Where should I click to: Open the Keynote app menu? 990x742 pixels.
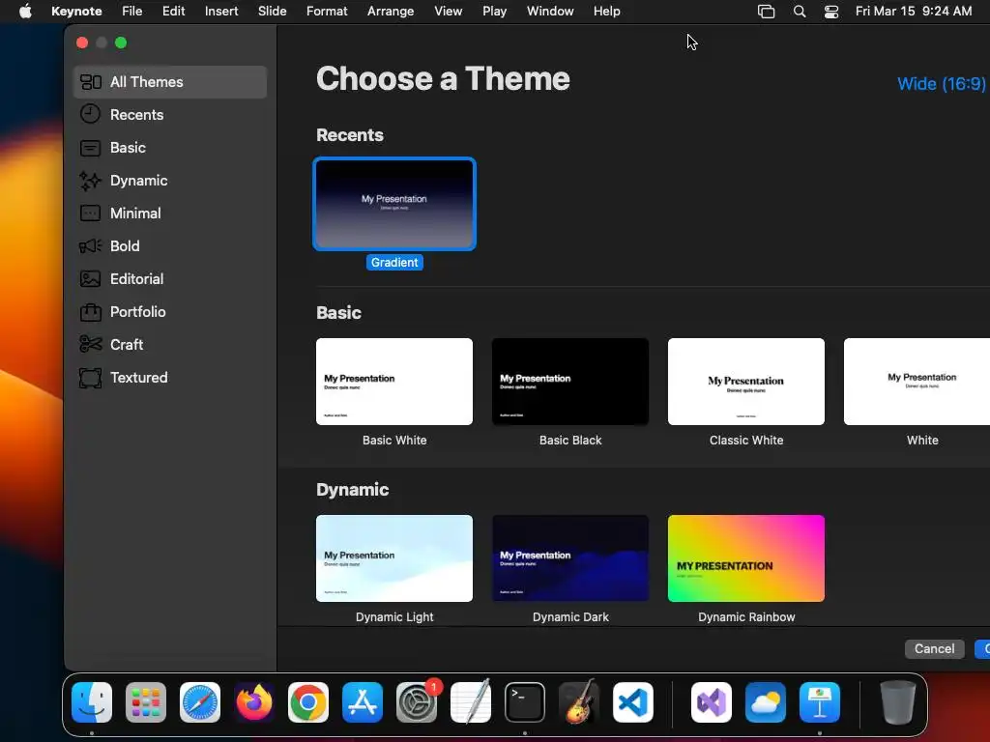(x=76, y=12)
